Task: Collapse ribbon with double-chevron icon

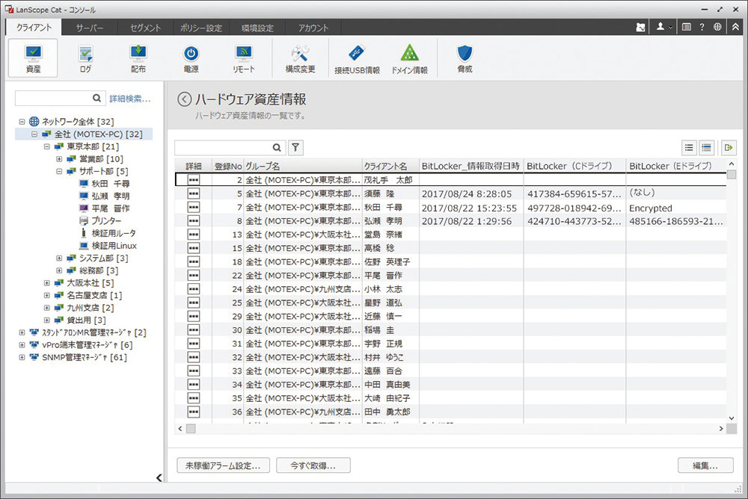Action: [735, 27]
